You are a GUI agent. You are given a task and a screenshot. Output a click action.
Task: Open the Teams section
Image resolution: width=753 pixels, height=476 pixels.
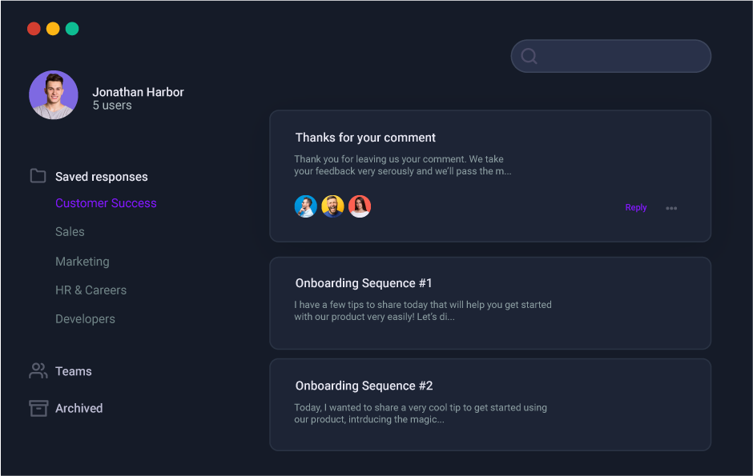coord(74,371)
